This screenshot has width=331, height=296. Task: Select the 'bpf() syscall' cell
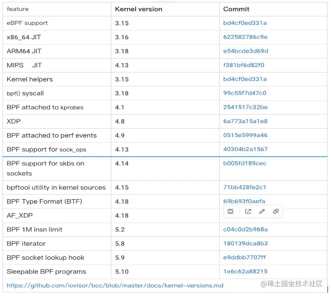point(57,93)
